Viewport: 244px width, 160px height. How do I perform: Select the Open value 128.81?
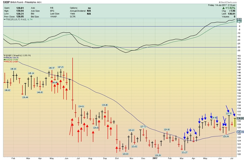20,8
